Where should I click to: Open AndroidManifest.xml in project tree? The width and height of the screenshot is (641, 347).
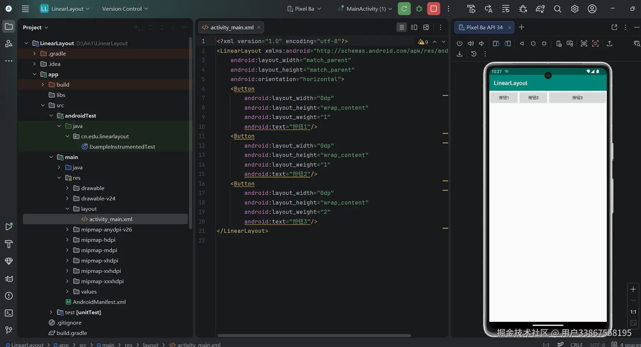(x=99, y=302)
